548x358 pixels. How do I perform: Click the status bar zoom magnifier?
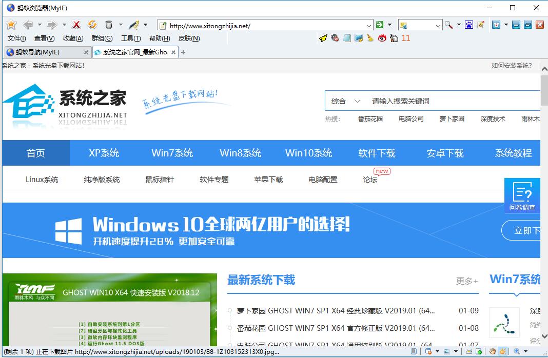(x=517, y=351)
